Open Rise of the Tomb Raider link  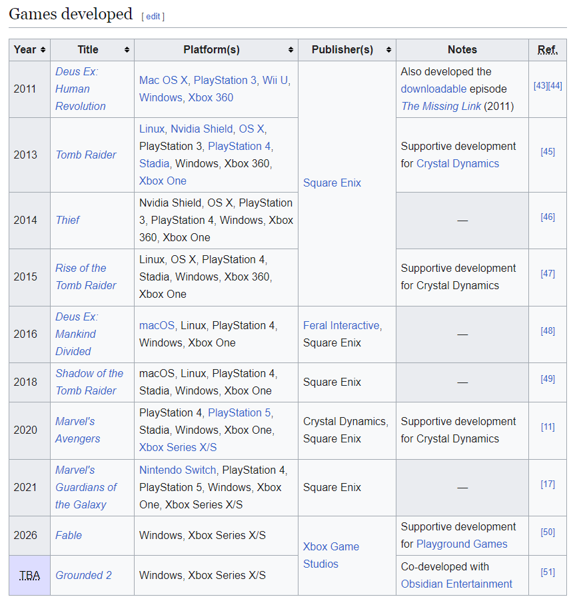[86, 277]
